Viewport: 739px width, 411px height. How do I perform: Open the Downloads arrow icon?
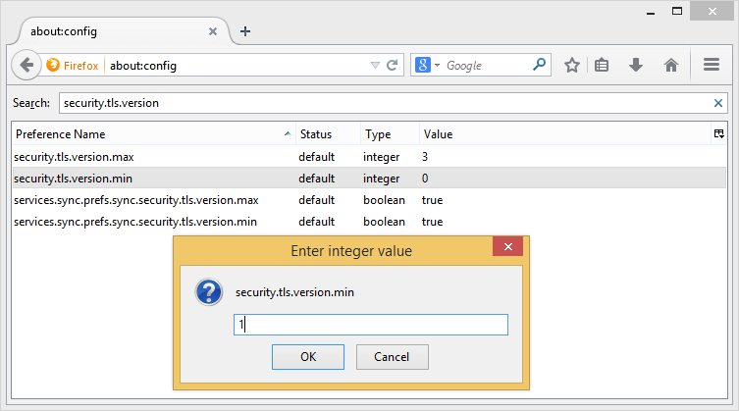pos(636,66)
